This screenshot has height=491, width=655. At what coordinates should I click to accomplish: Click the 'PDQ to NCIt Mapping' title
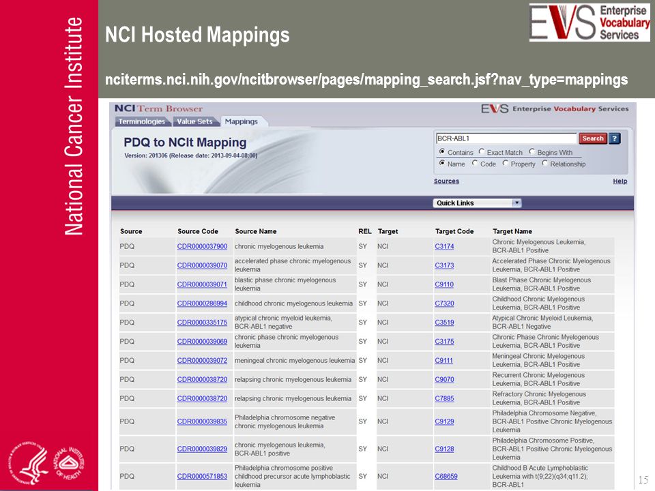(185, 143)
